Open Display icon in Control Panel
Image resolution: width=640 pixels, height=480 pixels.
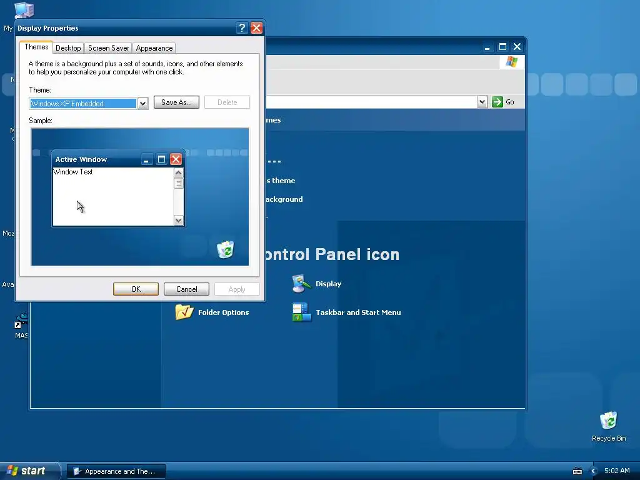(x=301, y=284)
